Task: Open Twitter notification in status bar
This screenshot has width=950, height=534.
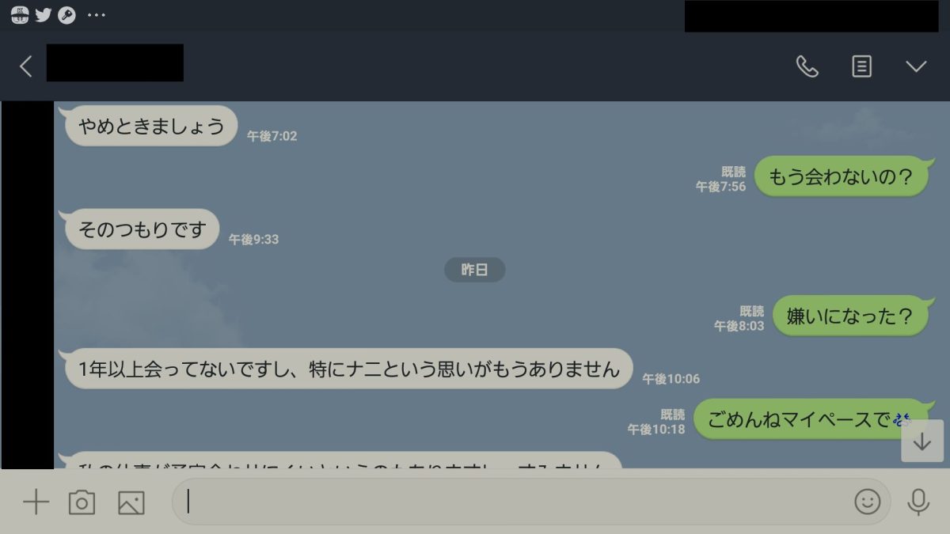Action: [43, 14]
